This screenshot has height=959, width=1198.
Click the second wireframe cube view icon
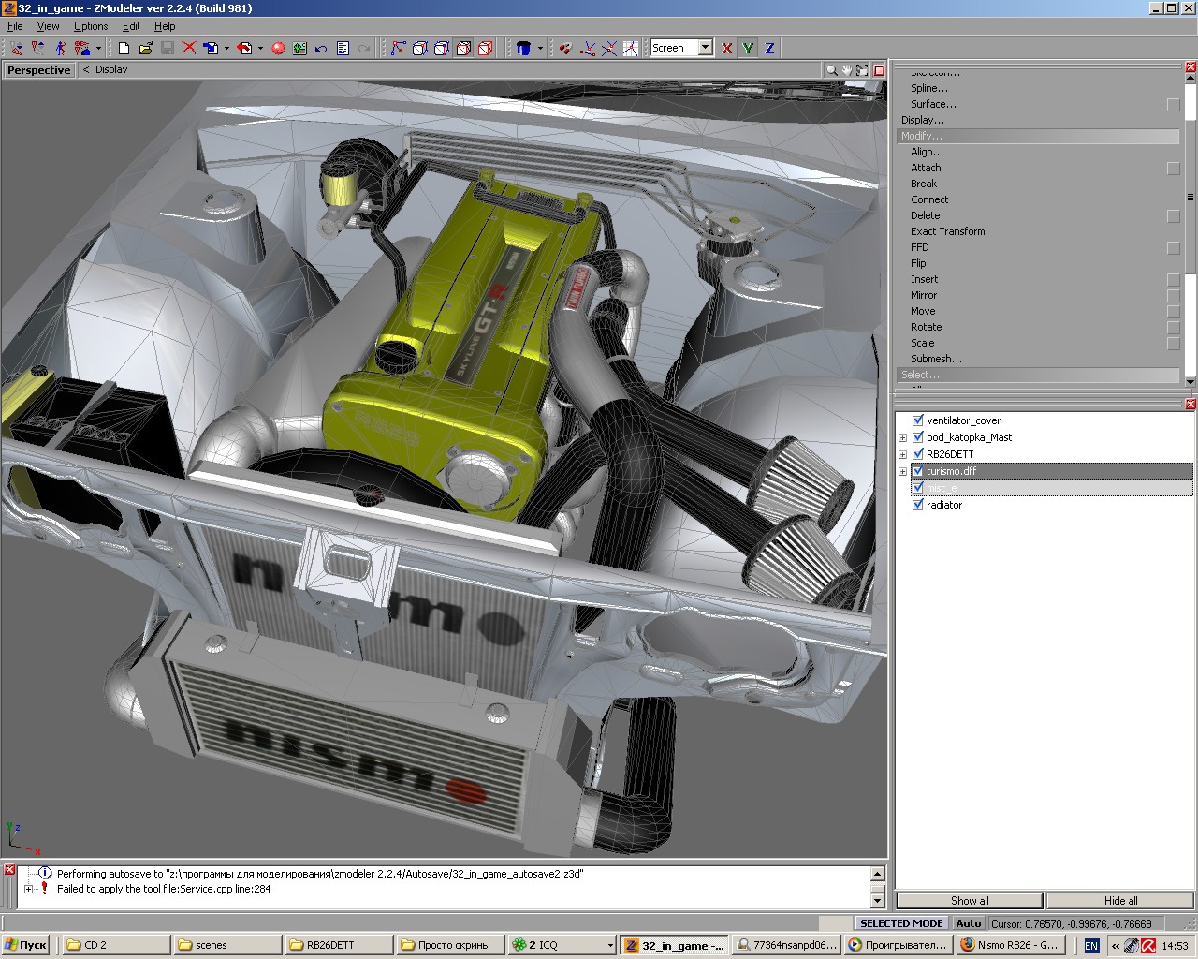[442, 48]
